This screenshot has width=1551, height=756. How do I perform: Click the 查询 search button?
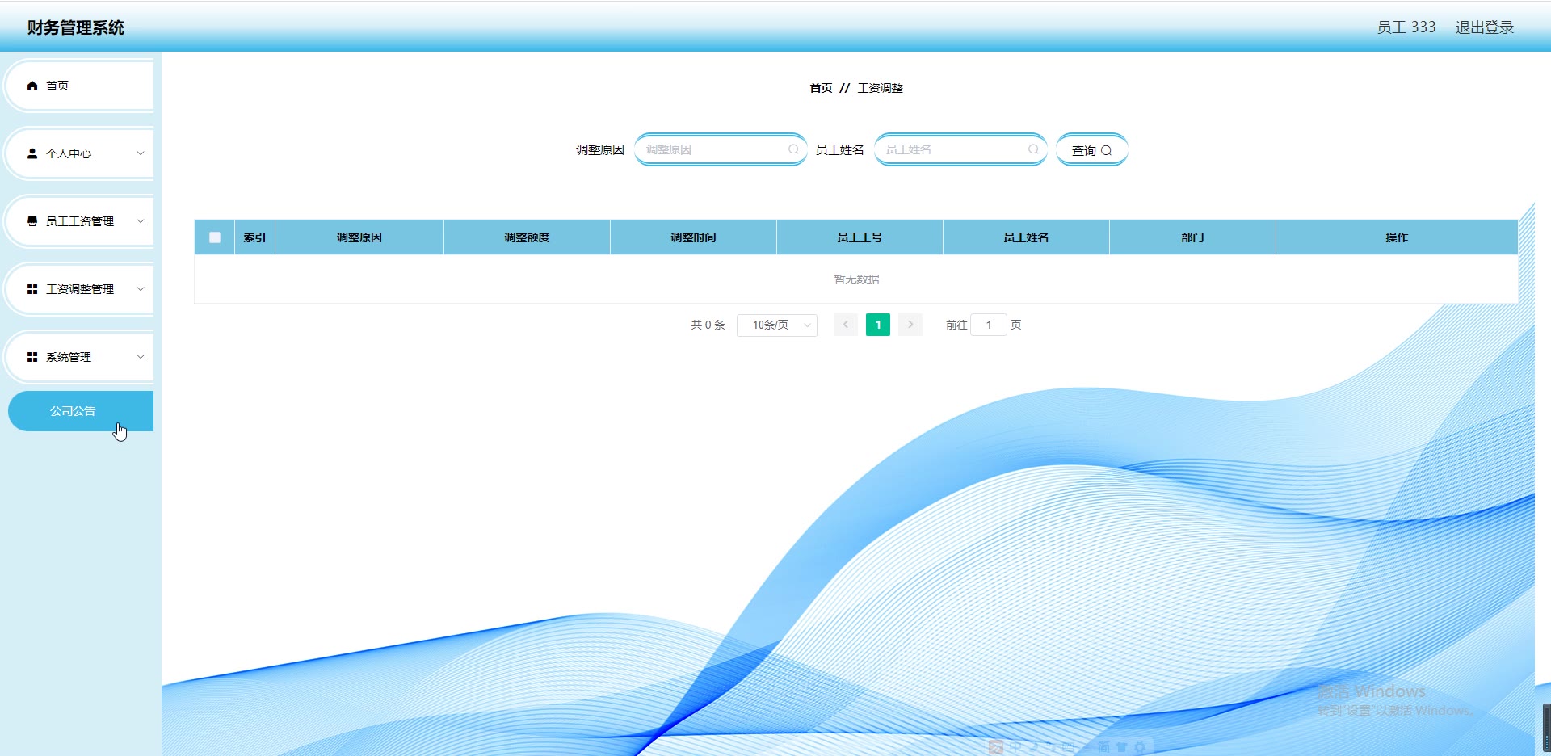click(1091, 150)
